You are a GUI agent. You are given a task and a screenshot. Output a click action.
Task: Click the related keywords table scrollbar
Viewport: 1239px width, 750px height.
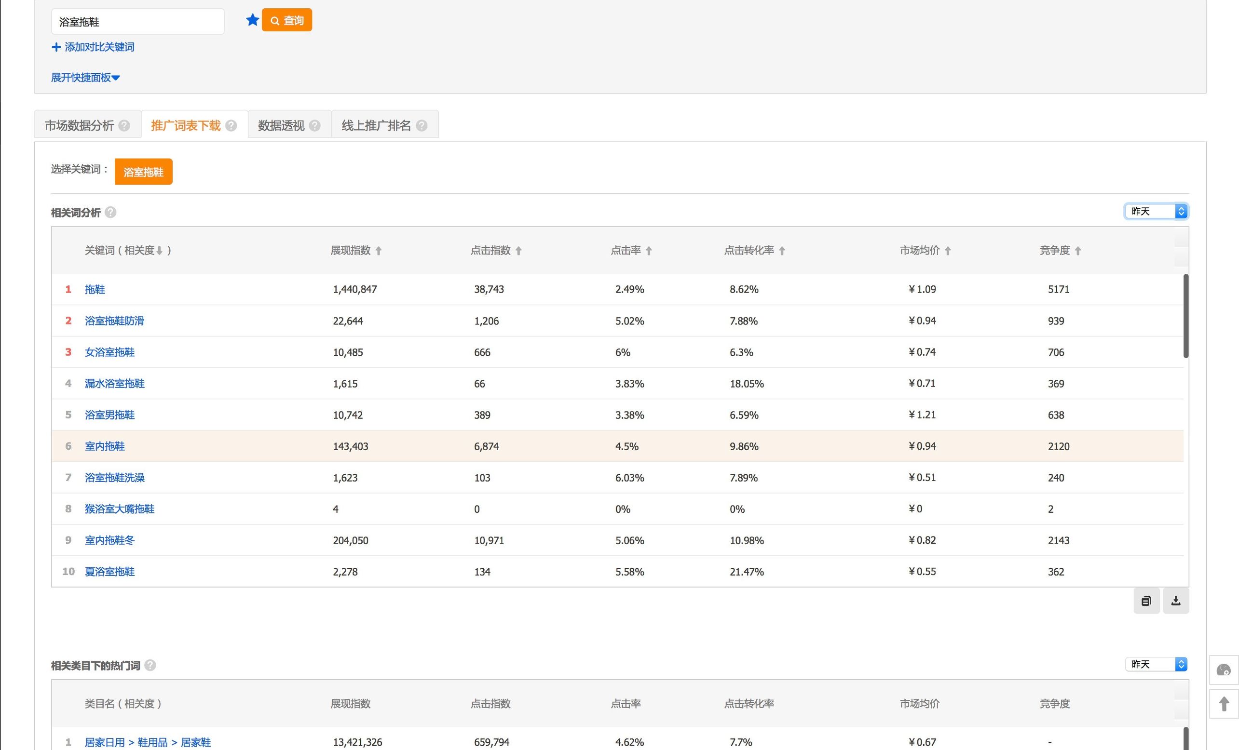tap(1185, 316)
